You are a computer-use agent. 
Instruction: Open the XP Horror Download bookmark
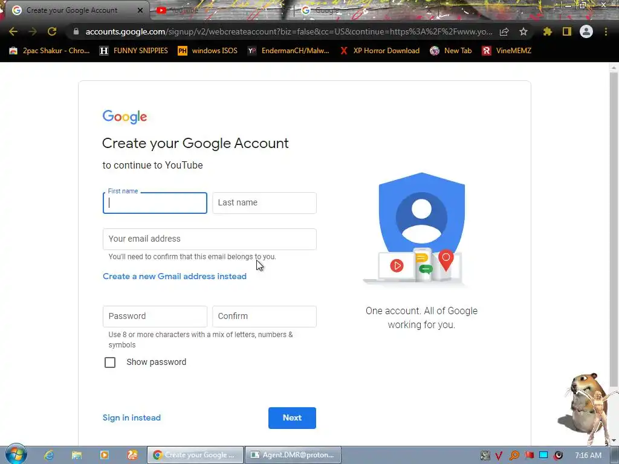pyautogui.click(x=380, y=51)
